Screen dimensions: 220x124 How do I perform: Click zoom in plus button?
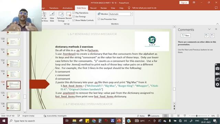click(x=209, y=116)
